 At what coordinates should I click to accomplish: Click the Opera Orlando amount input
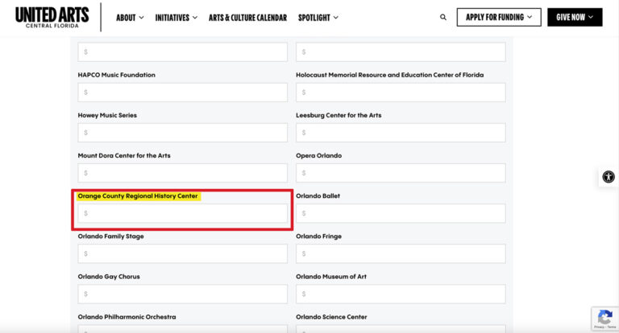401,173
